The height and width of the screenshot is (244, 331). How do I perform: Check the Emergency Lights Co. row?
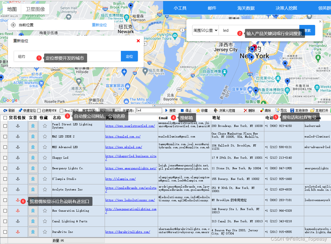pyautogui.click(x=5, y=168)
